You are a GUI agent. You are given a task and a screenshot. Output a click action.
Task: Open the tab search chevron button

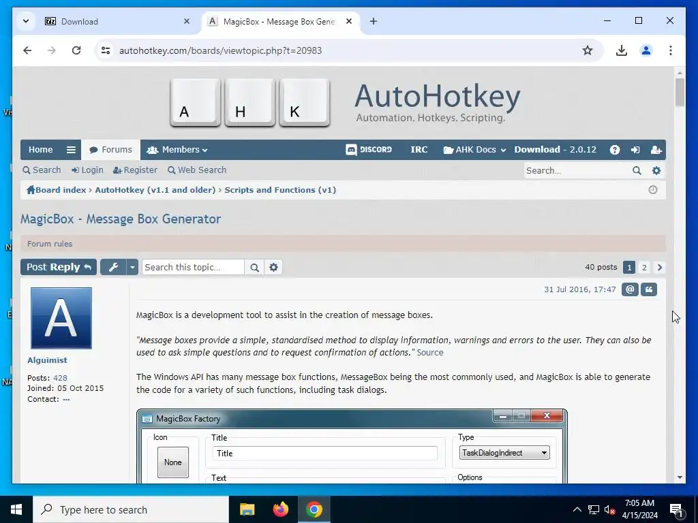26,21
